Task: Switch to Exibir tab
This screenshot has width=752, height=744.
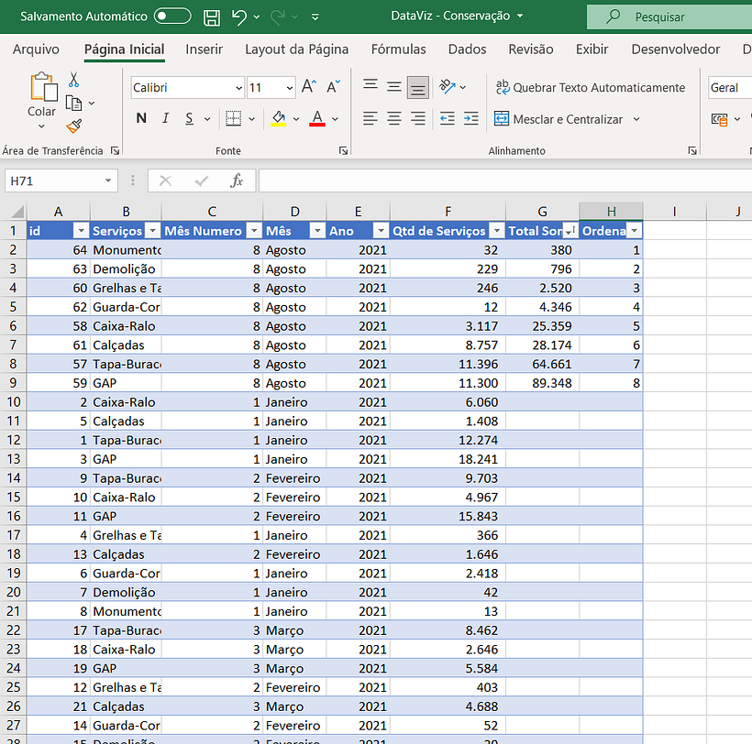Action: click(x=592, y=49)
